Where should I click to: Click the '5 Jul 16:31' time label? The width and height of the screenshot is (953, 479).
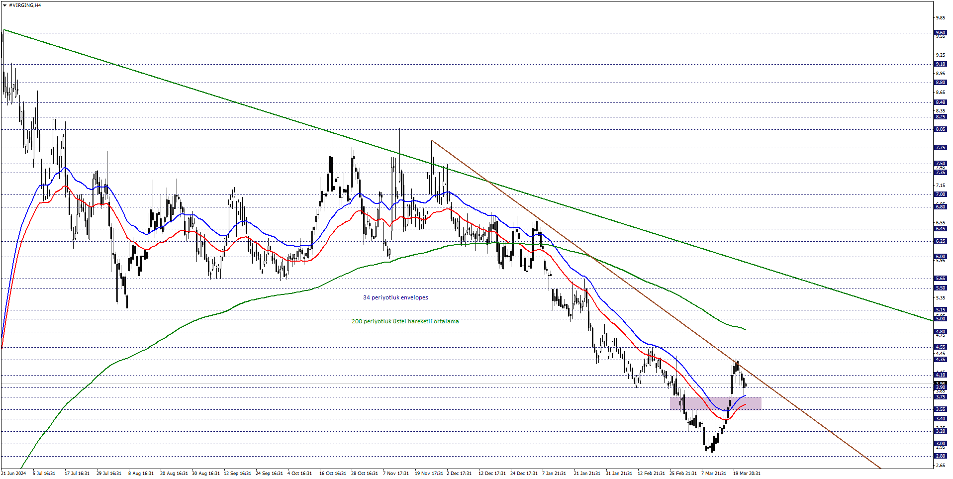coord(44,474)
